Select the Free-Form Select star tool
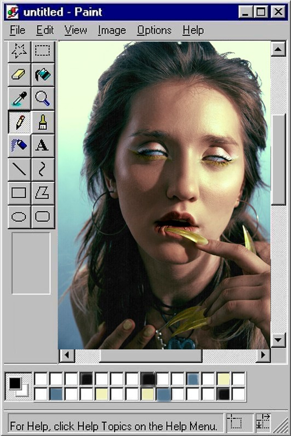Viewport: 291px width, 436px height. pos(19,50)
